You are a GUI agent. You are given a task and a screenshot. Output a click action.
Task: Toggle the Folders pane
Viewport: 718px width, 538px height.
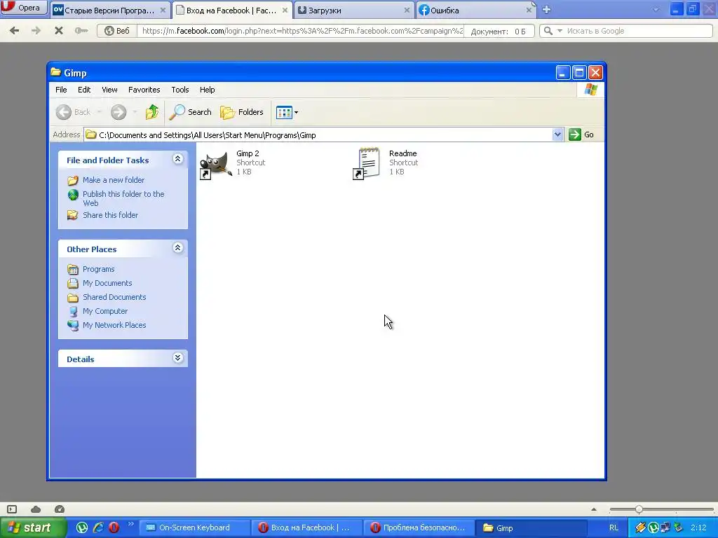click(x=242, y=112)
